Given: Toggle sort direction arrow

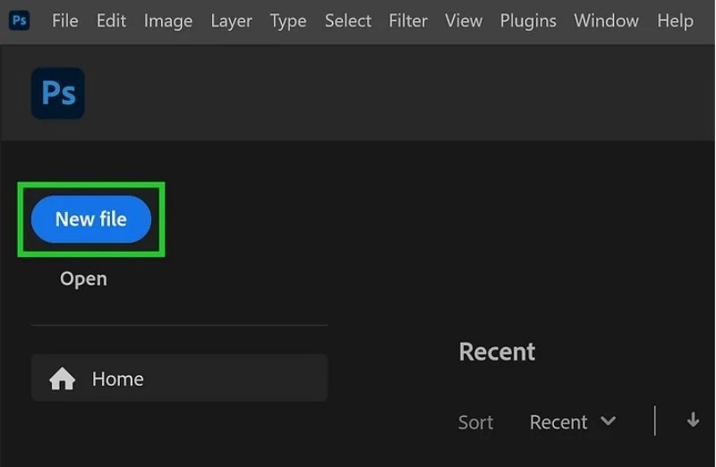Looking at the screenshot, I should coord(693,420).
